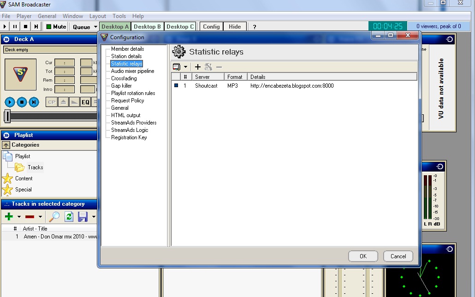
Task: Click the Deck A seek slider handle
Action: tap(7, 116)
